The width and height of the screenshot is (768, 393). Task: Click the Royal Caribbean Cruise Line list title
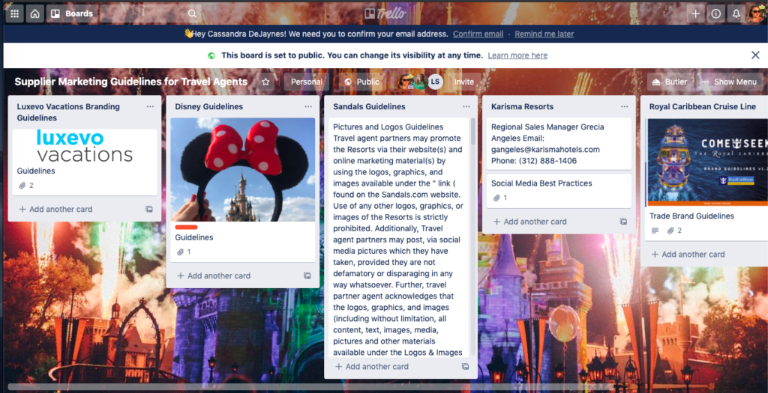[x=702, y=106]
